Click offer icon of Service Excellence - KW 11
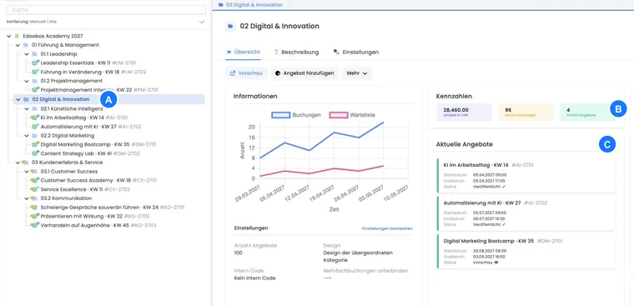 click(35, 189)
